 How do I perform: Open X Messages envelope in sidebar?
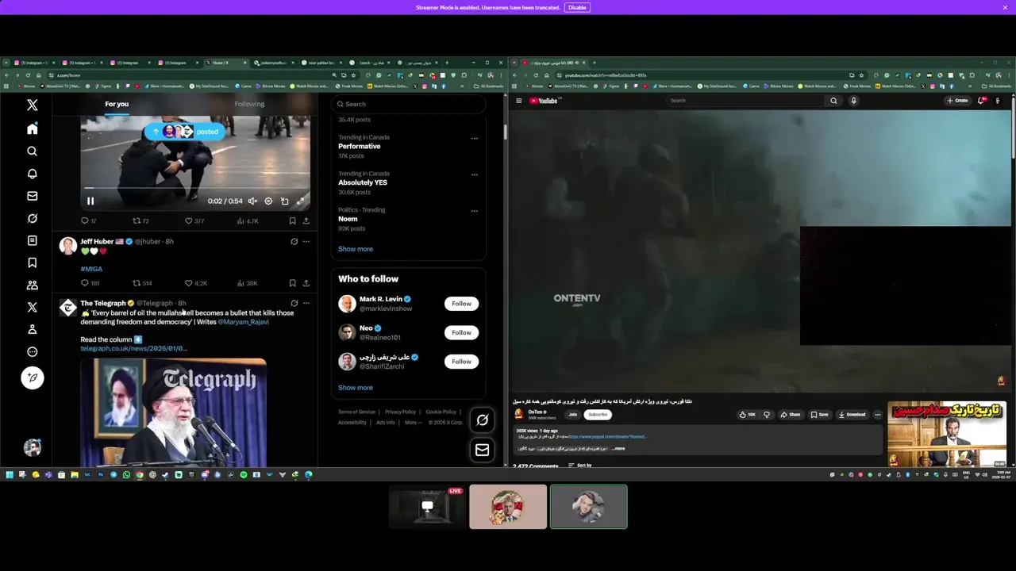[x=33, y=196]
